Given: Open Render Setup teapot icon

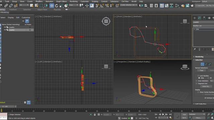Looking at the screenshot, I should tap(183, 6).
